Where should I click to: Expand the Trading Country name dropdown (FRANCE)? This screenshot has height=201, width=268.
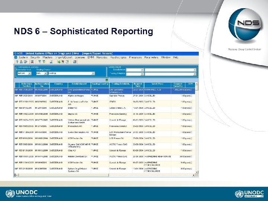point(93,73)
